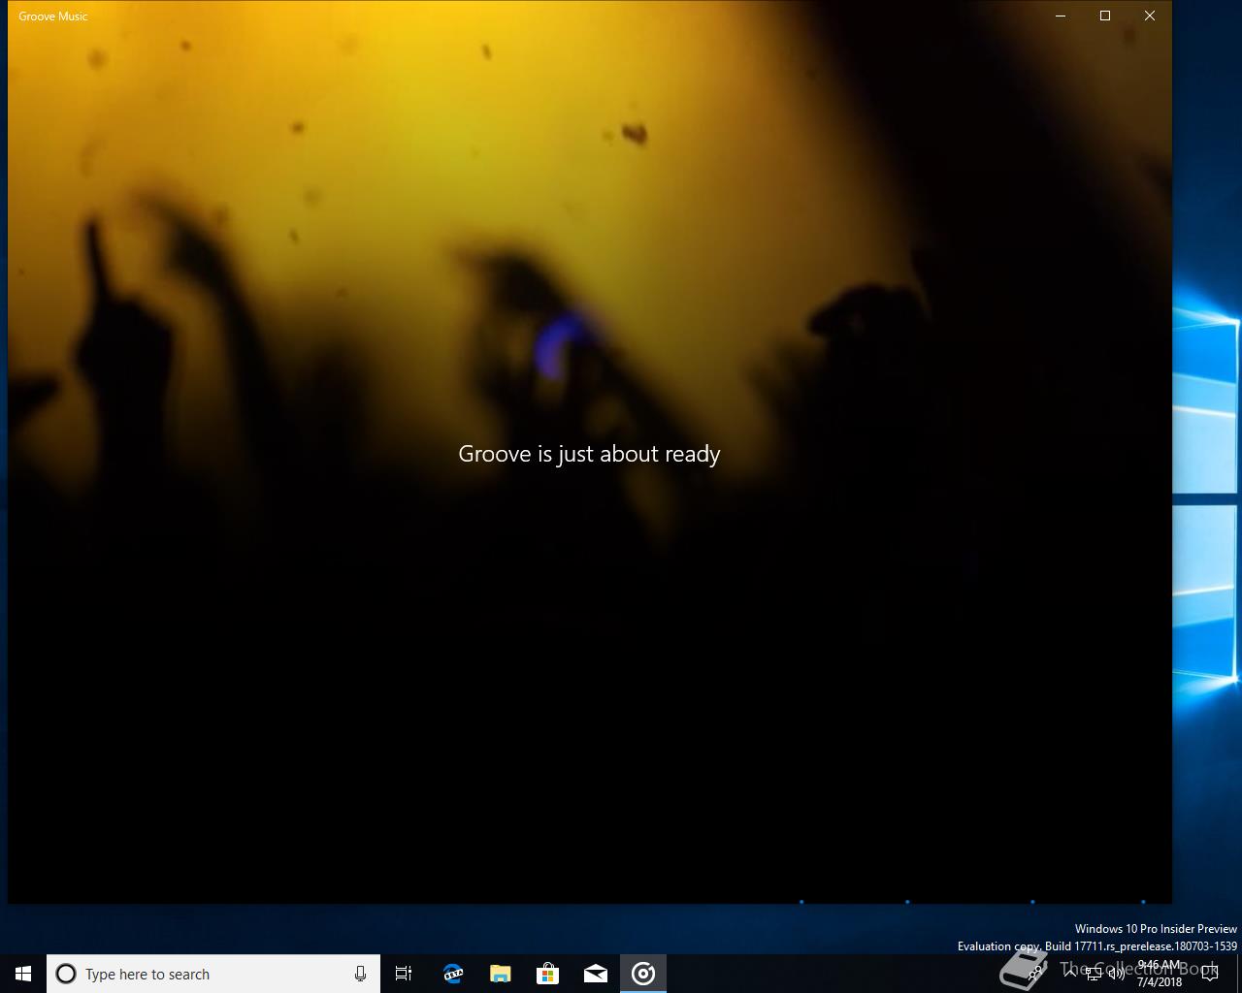The height and width of the screenshot is (993, 1242).
Task: Minimize the Groove Music window
Action: (x=1061, y=16)
